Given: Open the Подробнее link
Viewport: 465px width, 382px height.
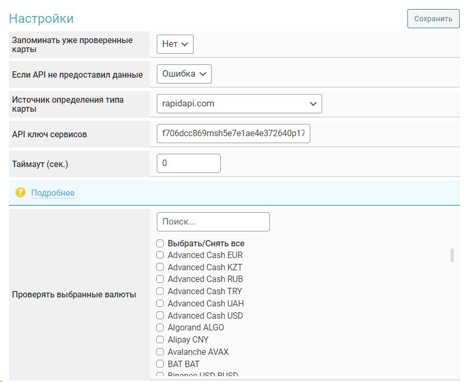Looking at the screenshot, I should point(53,193).
